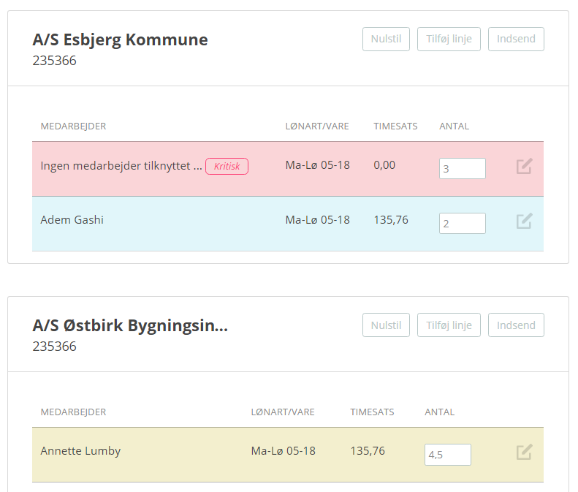
Task: Click Nulstil for A/S Østbirk Bygningsin...
Action: point(386,325)
